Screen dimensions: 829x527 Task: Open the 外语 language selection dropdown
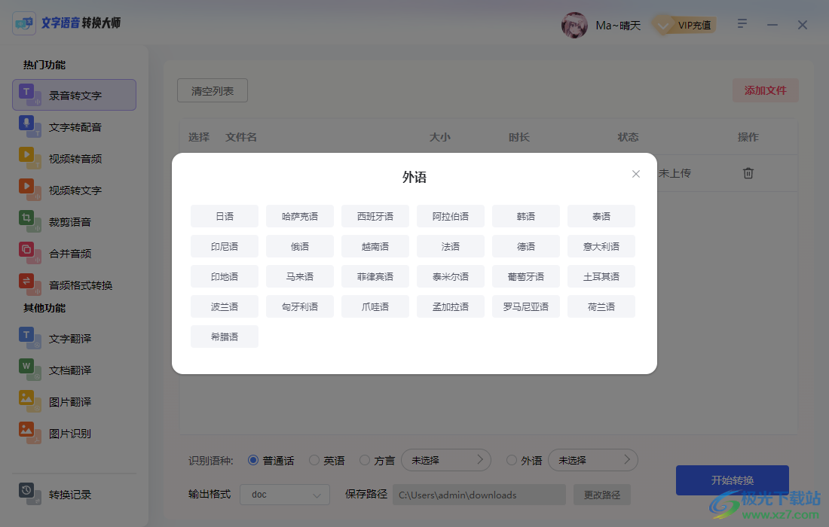point(593,460)
